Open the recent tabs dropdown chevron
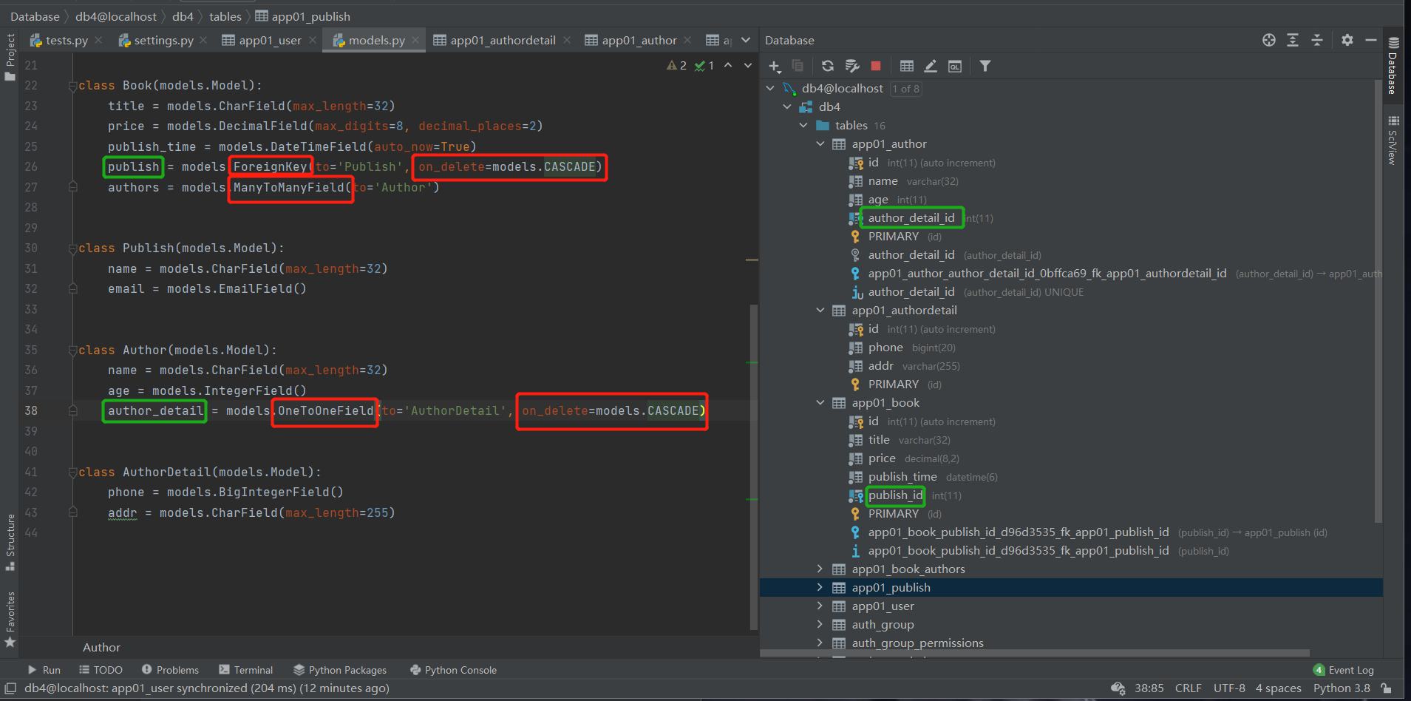Screen dimensions: 1411x701 (x=746, y=40)
